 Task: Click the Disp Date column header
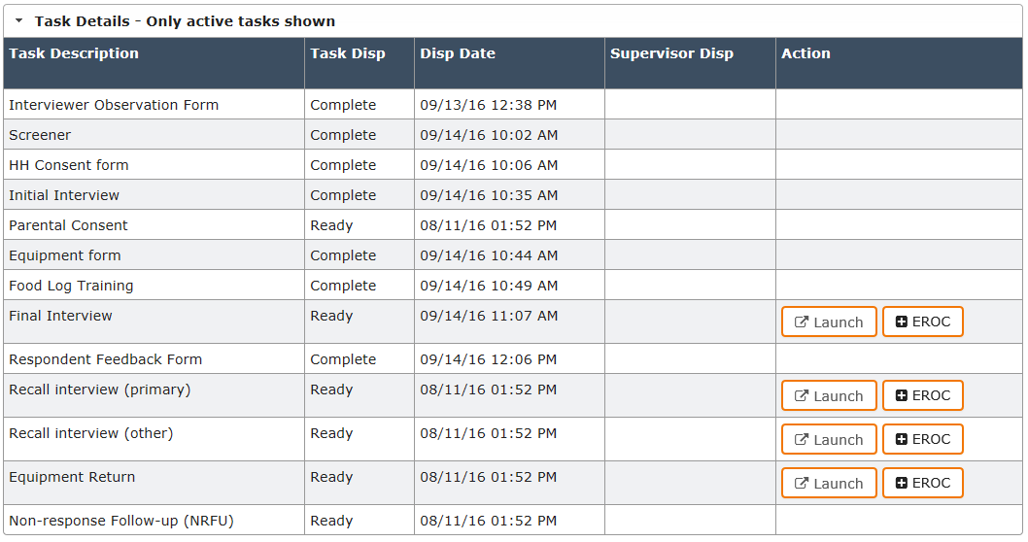pyautogui.click(x=458, y=54)
